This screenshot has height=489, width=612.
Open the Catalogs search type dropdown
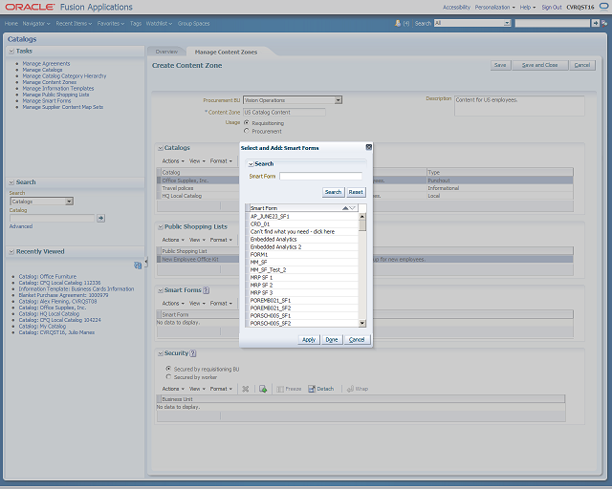(x=69, y=202)
